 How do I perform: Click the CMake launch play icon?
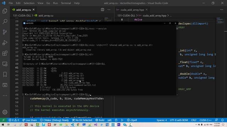pyautogui.click(x=122, y=120)
